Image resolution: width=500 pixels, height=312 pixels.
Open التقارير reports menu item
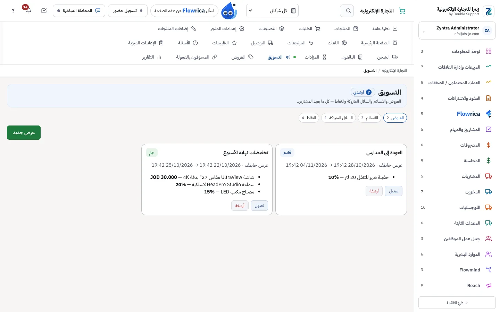(152, 57)
